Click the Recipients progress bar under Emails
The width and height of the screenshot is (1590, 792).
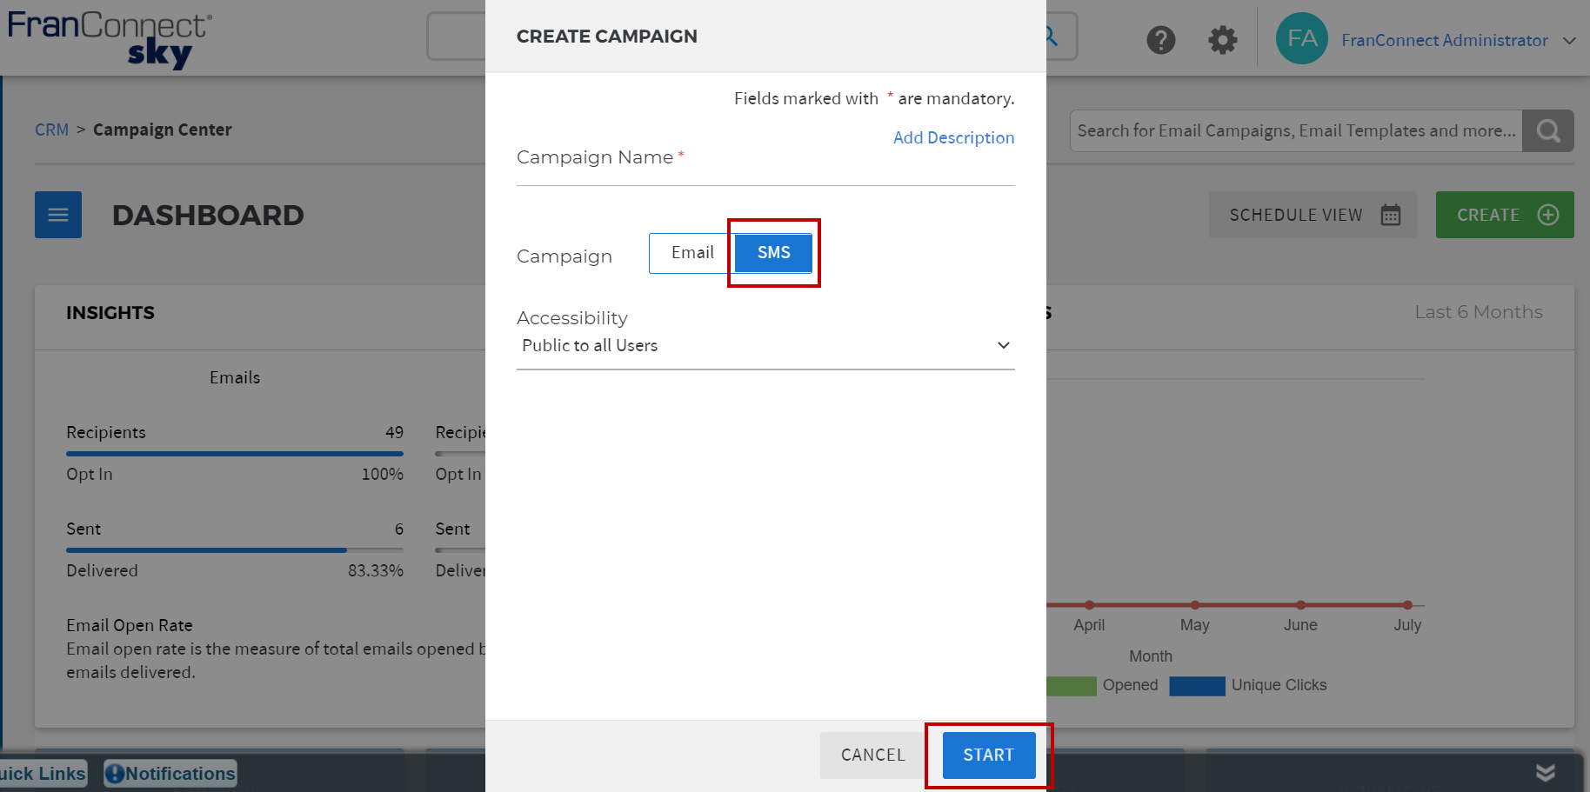pyautogui.click(x=235, y=453)
